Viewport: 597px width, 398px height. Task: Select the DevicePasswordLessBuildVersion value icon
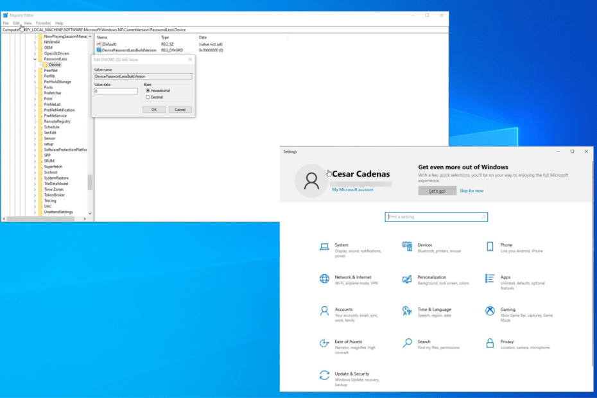(x=99, y=50)
